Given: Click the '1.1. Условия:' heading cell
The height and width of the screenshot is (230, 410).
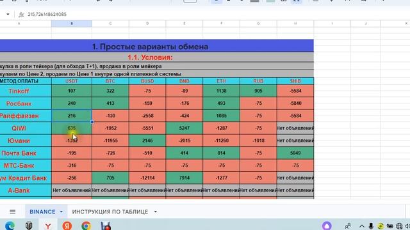Looking at the screenshot, I should (150, 57).
